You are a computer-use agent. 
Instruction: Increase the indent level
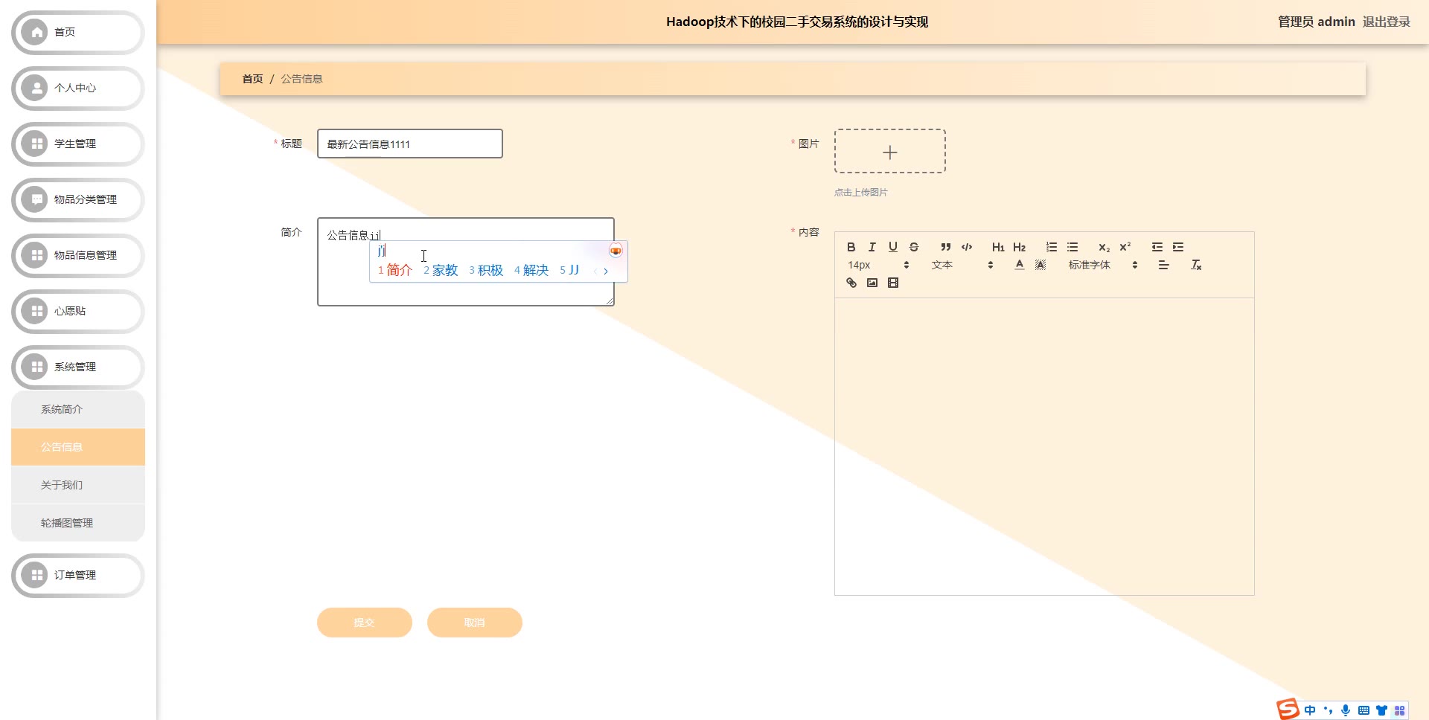click(x=1178, y=247)
